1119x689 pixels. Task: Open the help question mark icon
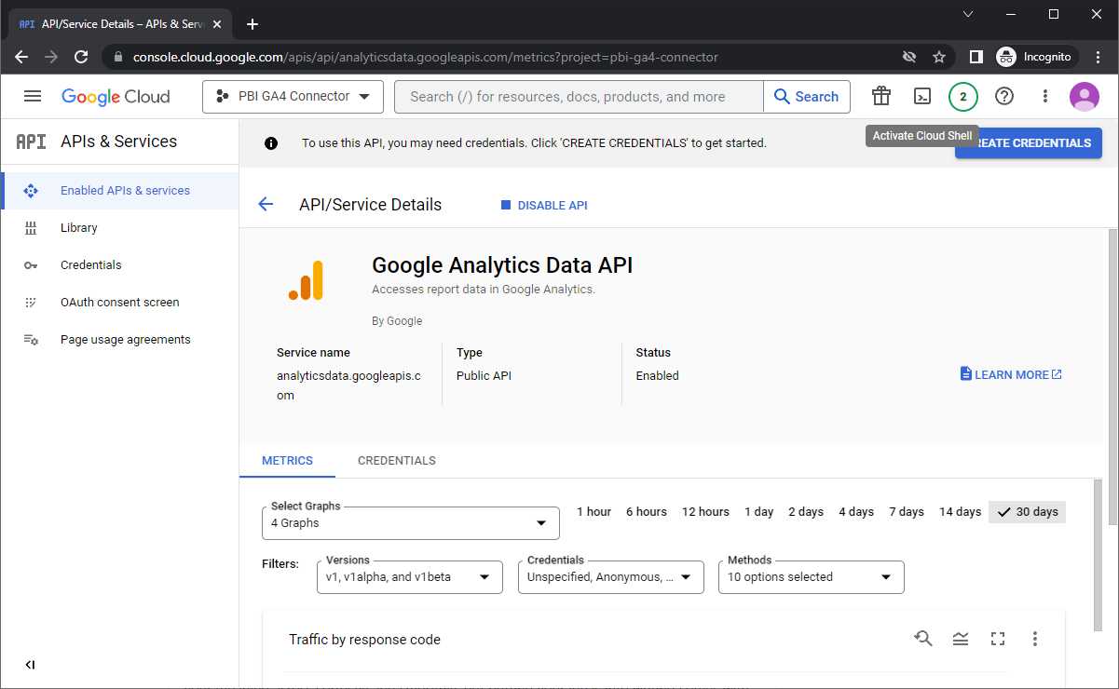coord(1004,96)
